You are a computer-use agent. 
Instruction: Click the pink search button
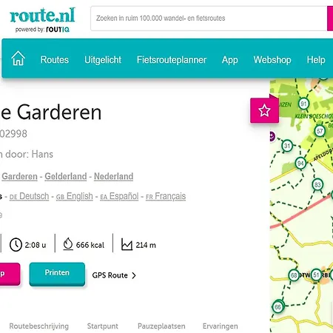point(330,18)
